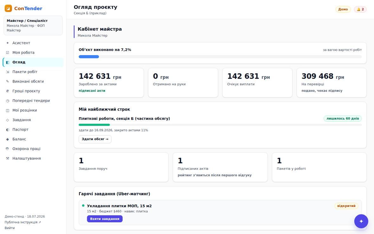Open the Майстер / Спеціаліст role card
This screenshot has height=234, width=374.
(33, 25)
